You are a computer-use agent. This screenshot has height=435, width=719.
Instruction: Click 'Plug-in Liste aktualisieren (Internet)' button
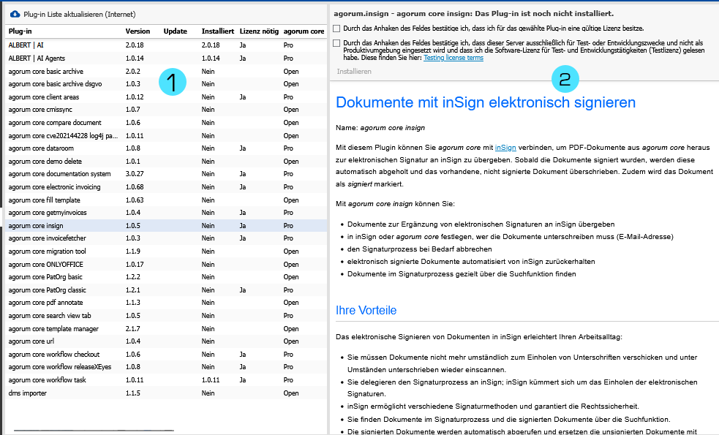pos(73,14)
